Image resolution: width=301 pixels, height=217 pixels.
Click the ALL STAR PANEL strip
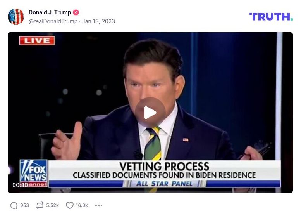(164, 184)
